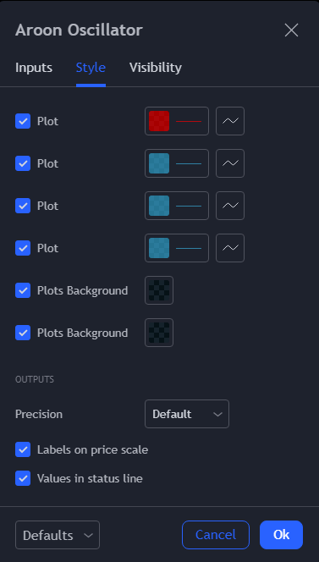Expand the Defaults dropdown
The image size is (319, 562).
point(58,535)
